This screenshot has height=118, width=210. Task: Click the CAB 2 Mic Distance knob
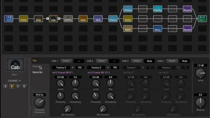tap(103, 109)
